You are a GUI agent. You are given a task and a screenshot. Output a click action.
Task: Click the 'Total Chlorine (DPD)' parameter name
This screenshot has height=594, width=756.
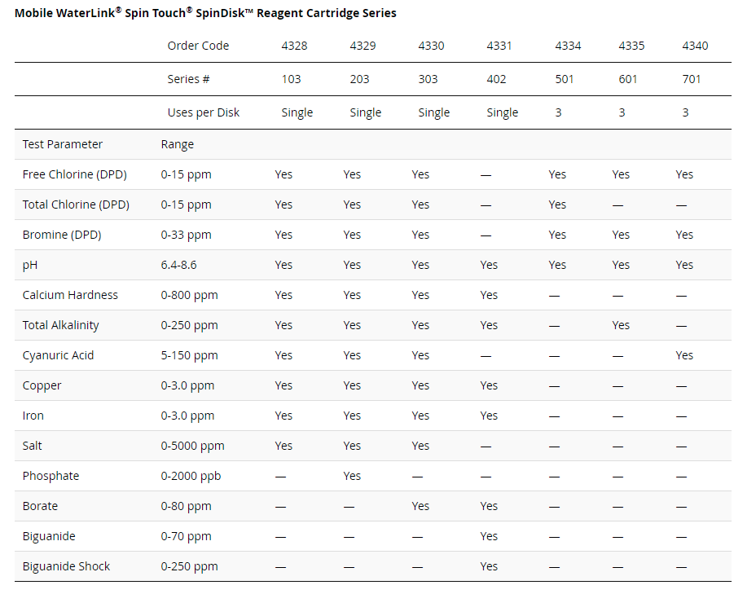click(76, 205)
